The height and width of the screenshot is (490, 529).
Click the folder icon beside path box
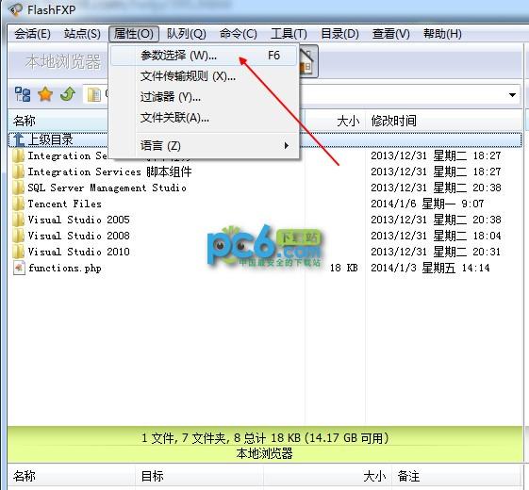coord(94,95)
